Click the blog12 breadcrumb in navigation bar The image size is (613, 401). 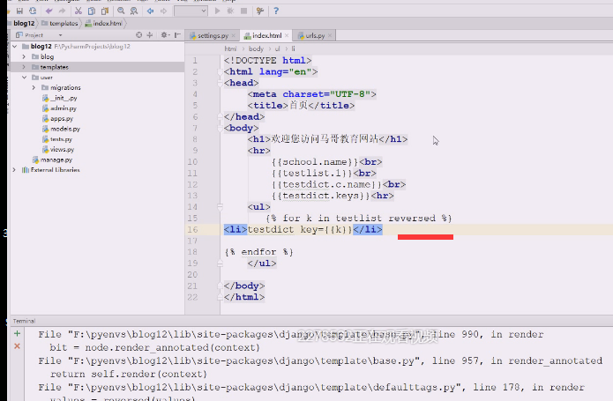[24, 24]
